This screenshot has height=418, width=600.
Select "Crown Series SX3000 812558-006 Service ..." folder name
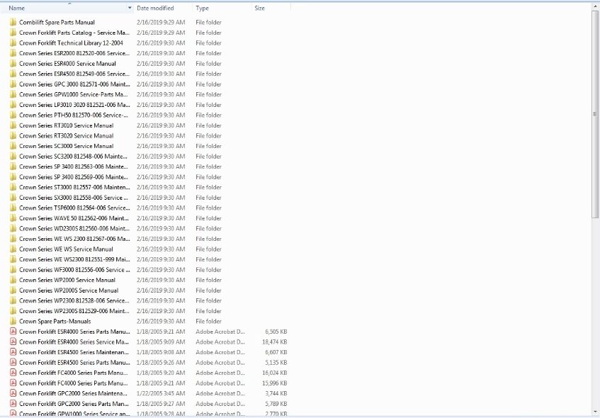74,198
